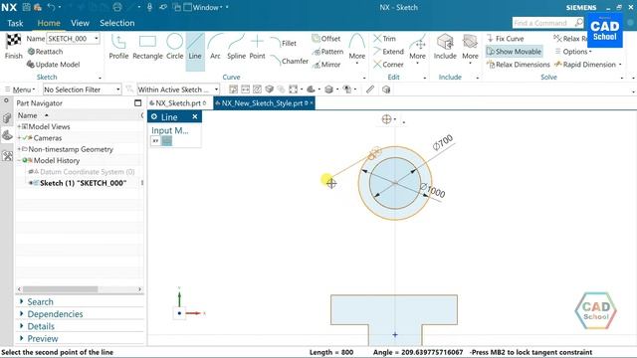Screen dimensions: 637x358
Task: Click the Pattern curve tool
Action: click(x=327, y=52)
